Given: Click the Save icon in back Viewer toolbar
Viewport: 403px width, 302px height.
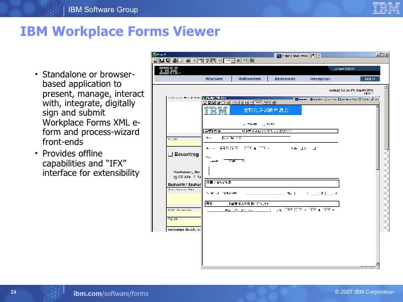Looking at the screenshot, I should pyautogui.click(x=162, y=61).
